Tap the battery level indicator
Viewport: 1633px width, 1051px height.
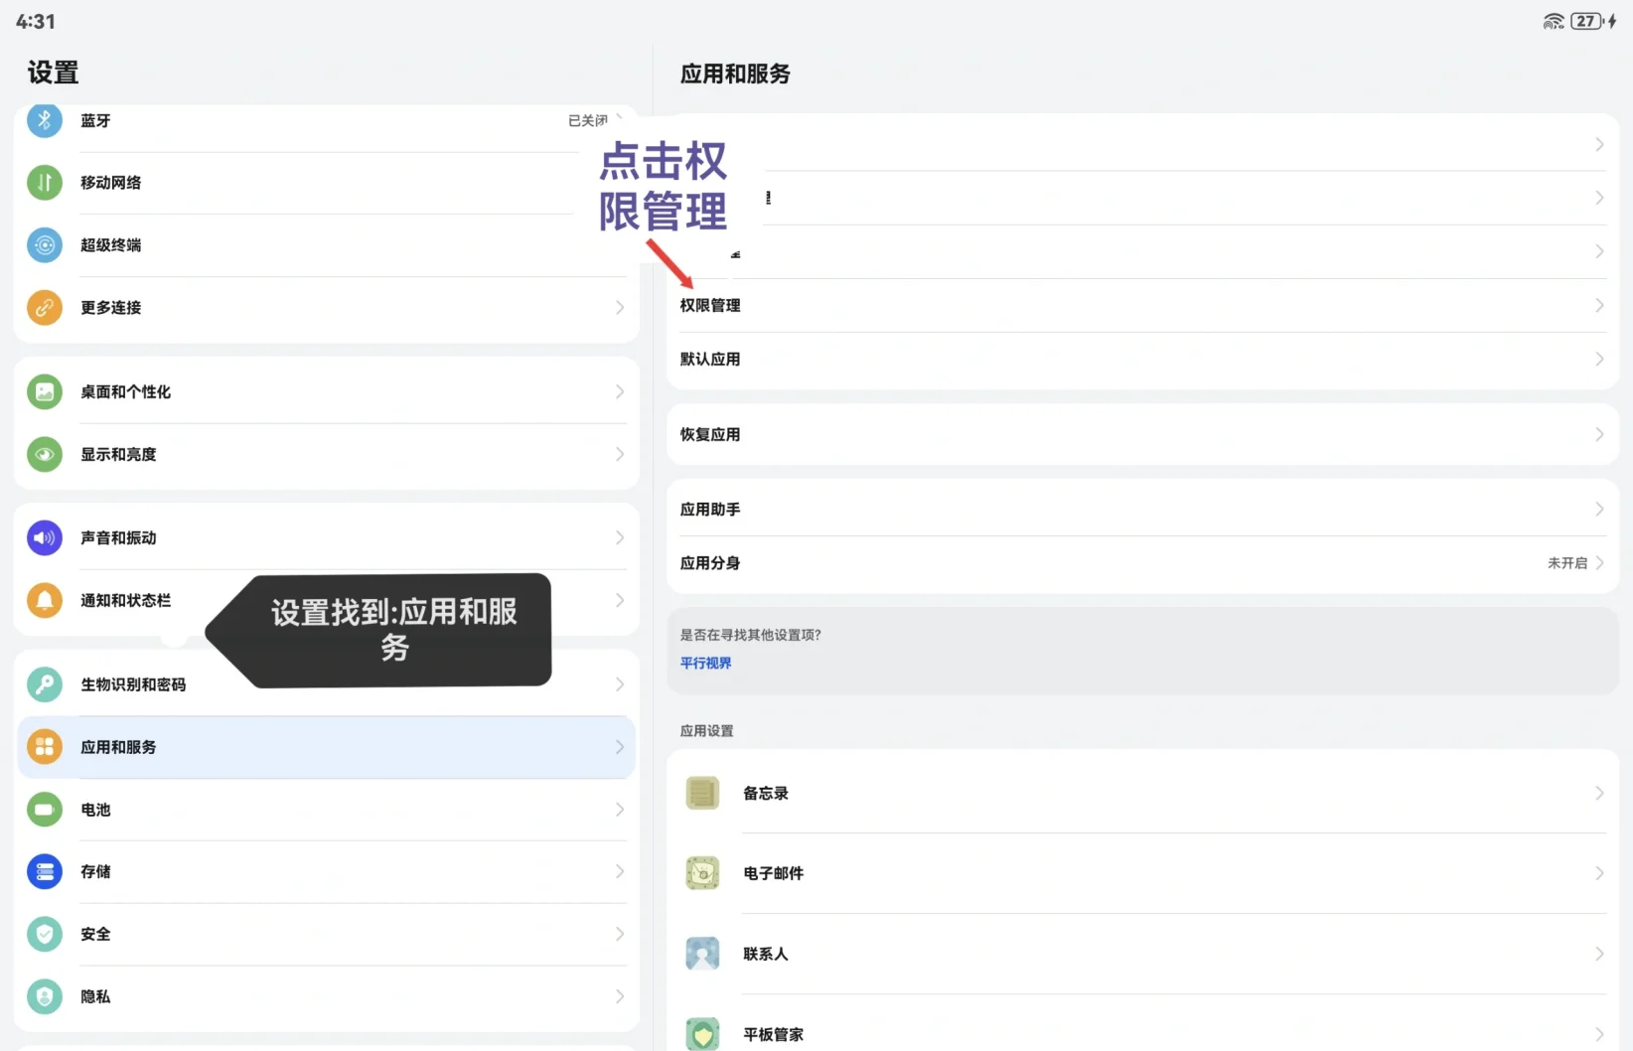pos(1586,21)
